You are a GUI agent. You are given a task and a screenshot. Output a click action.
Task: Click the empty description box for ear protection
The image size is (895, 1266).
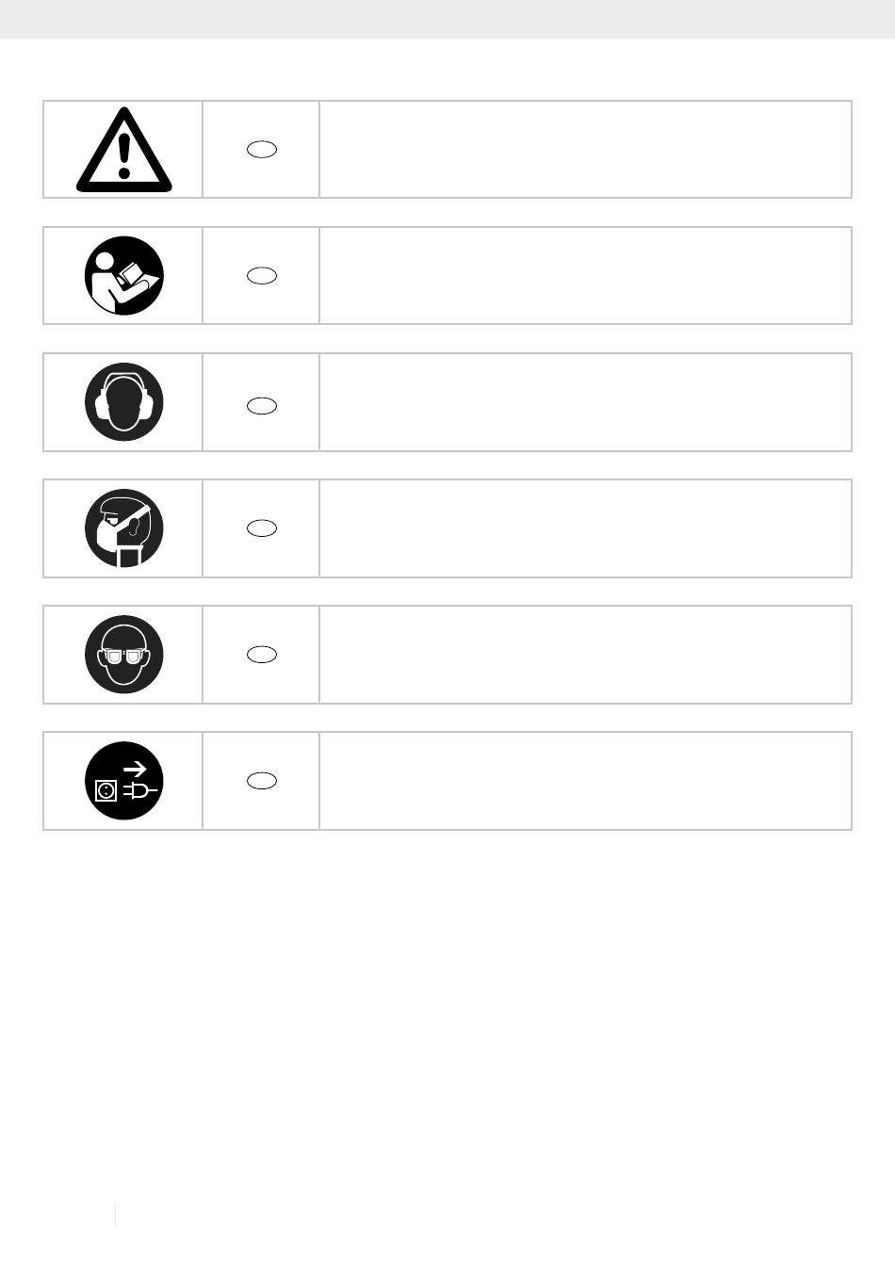point(585,402)
